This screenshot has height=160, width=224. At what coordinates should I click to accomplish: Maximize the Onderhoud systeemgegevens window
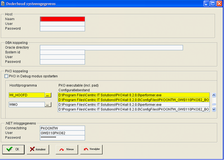[213, 4]
